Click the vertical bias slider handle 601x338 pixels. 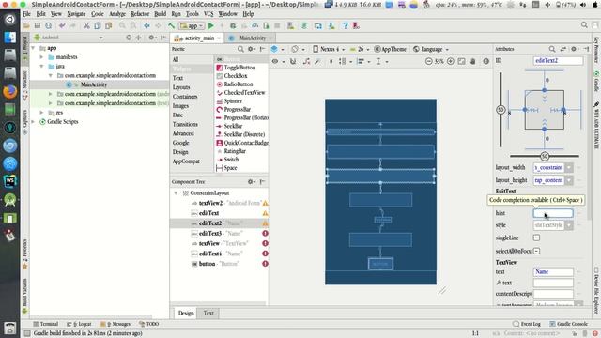pyautogui.click(x=501, y=110)
